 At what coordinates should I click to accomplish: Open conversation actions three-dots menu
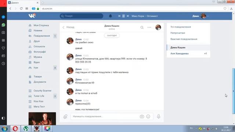[149, 27]
